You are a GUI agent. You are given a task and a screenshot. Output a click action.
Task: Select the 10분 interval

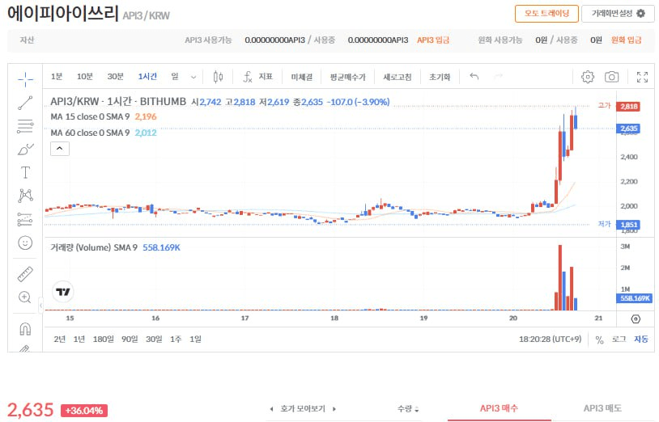pos(84,76)
